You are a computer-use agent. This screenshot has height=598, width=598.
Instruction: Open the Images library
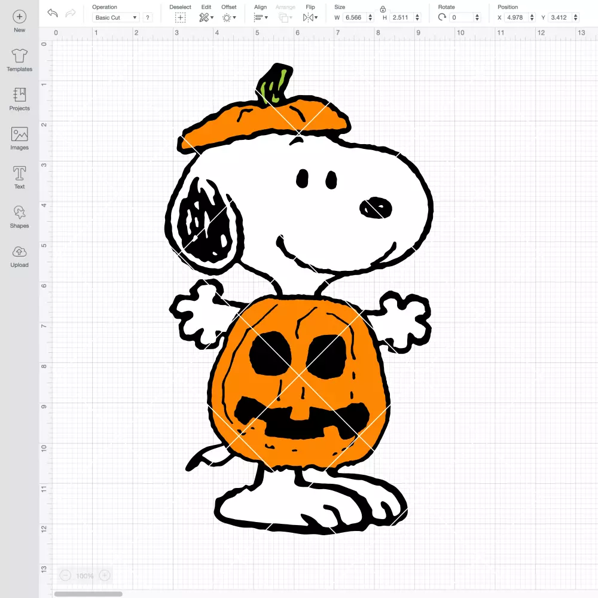click(x=20, y=139)
